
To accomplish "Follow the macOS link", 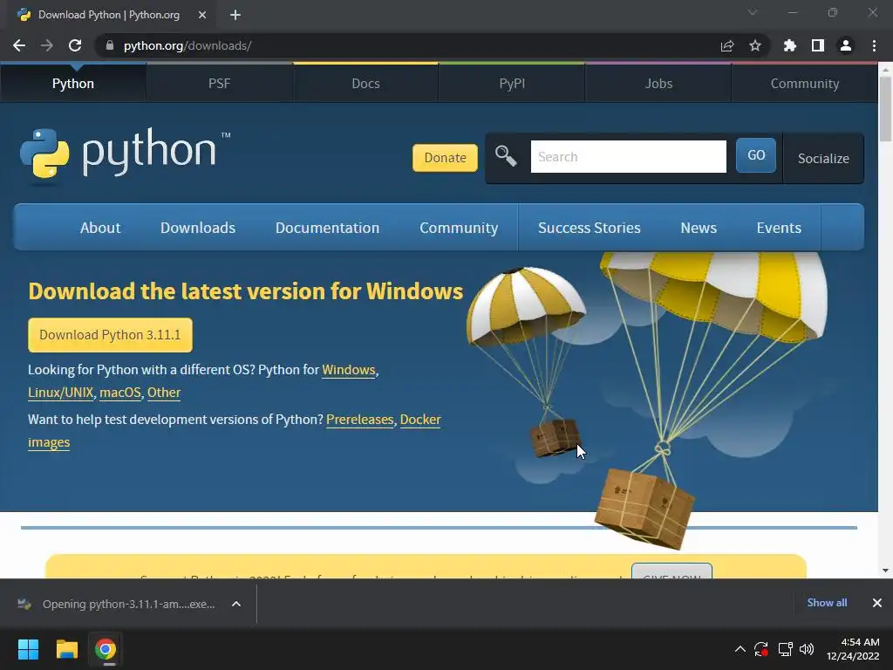I will [119, 393].
